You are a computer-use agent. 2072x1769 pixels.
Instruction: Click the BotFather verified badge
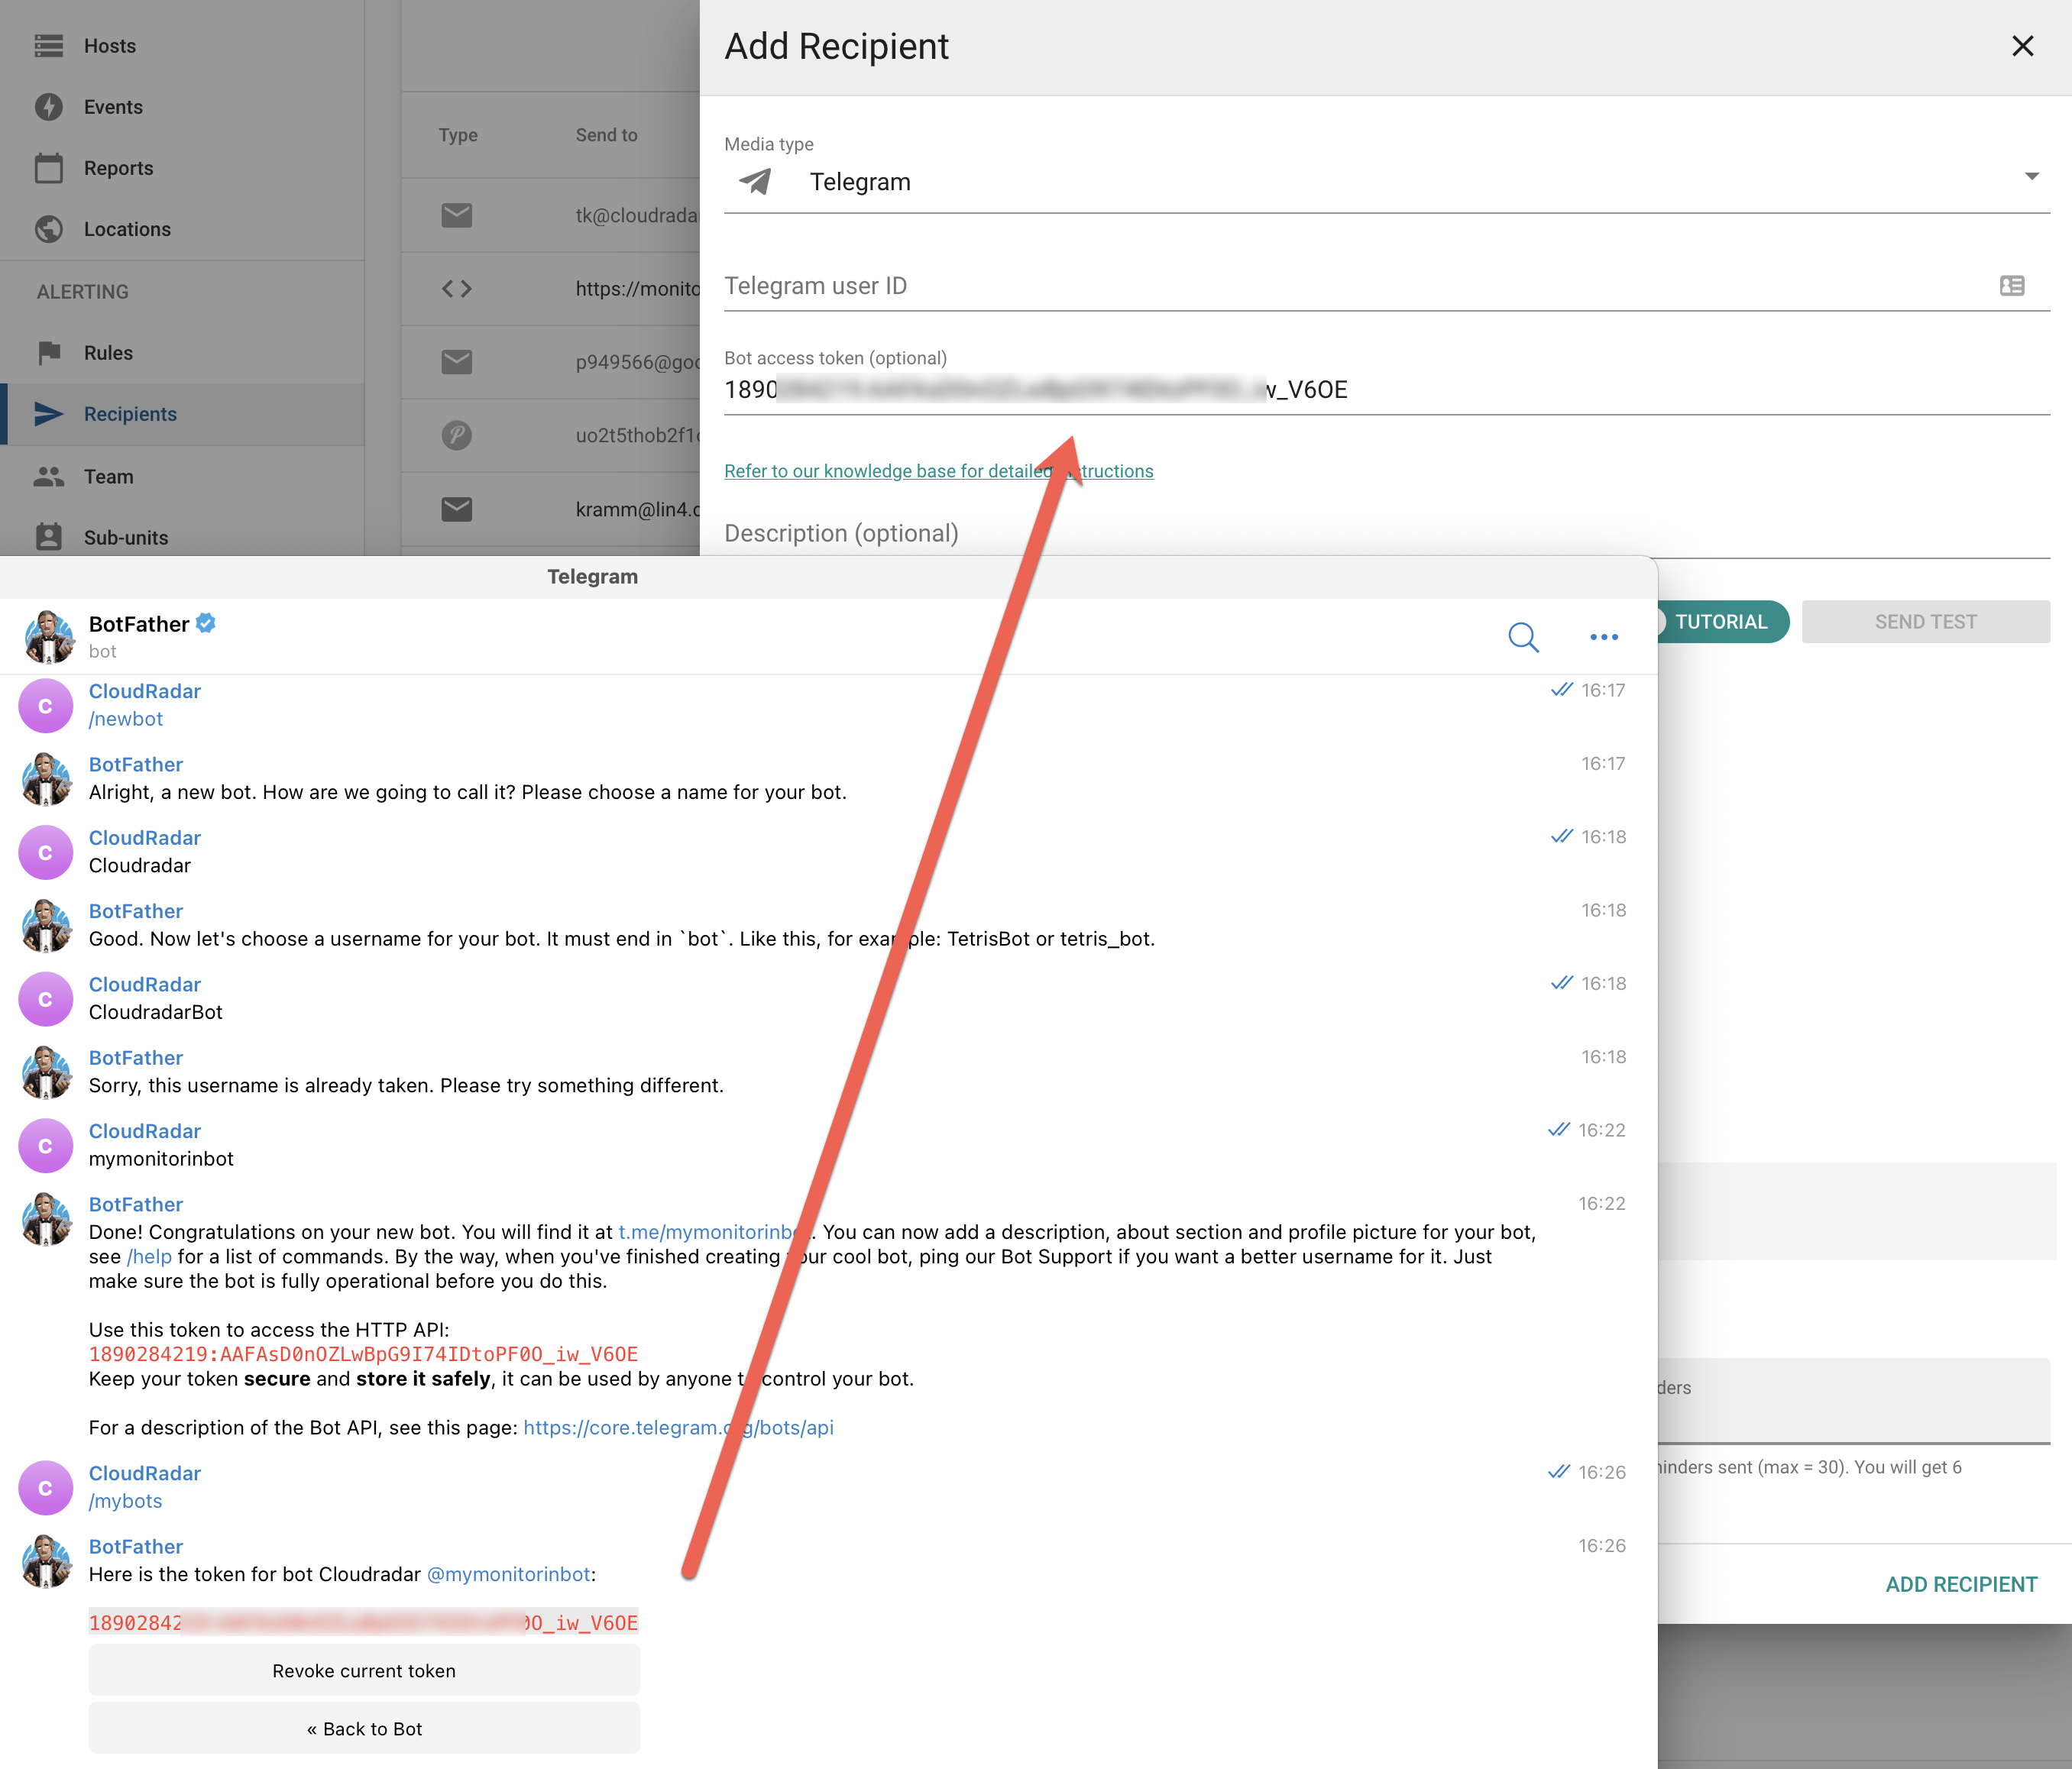[206, 623]
